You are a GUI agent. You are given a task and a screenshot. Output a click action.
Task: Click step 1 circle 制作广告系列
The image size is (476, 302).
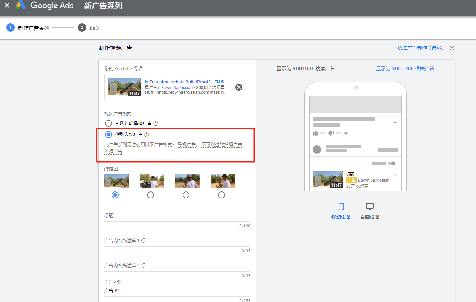tap(10, 28)
